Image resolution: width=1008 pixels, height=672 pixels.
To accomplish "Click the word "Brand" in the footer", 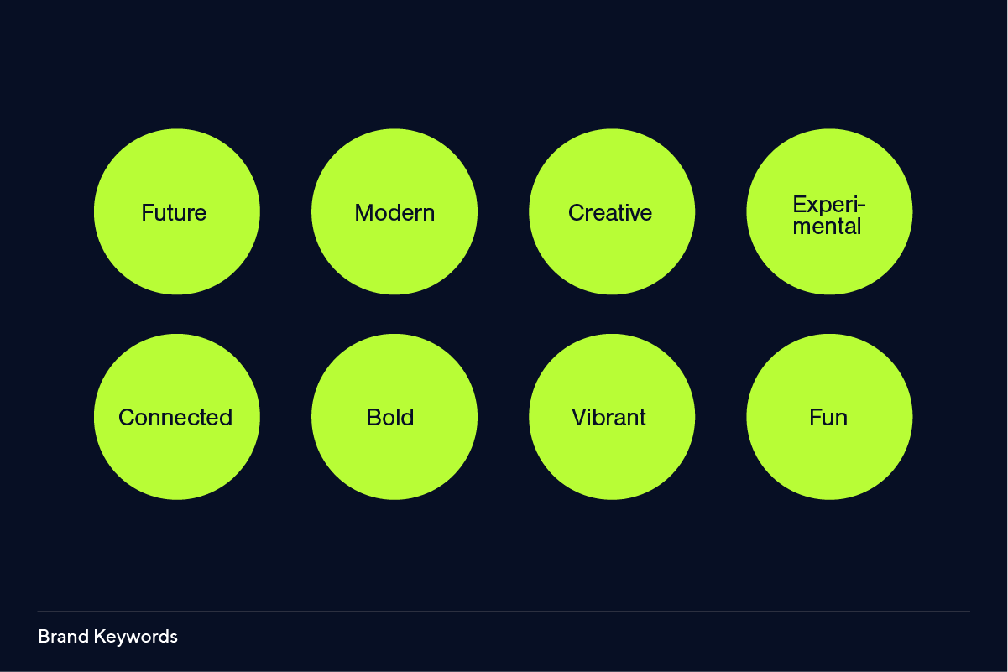I will [x=63, y=637].
